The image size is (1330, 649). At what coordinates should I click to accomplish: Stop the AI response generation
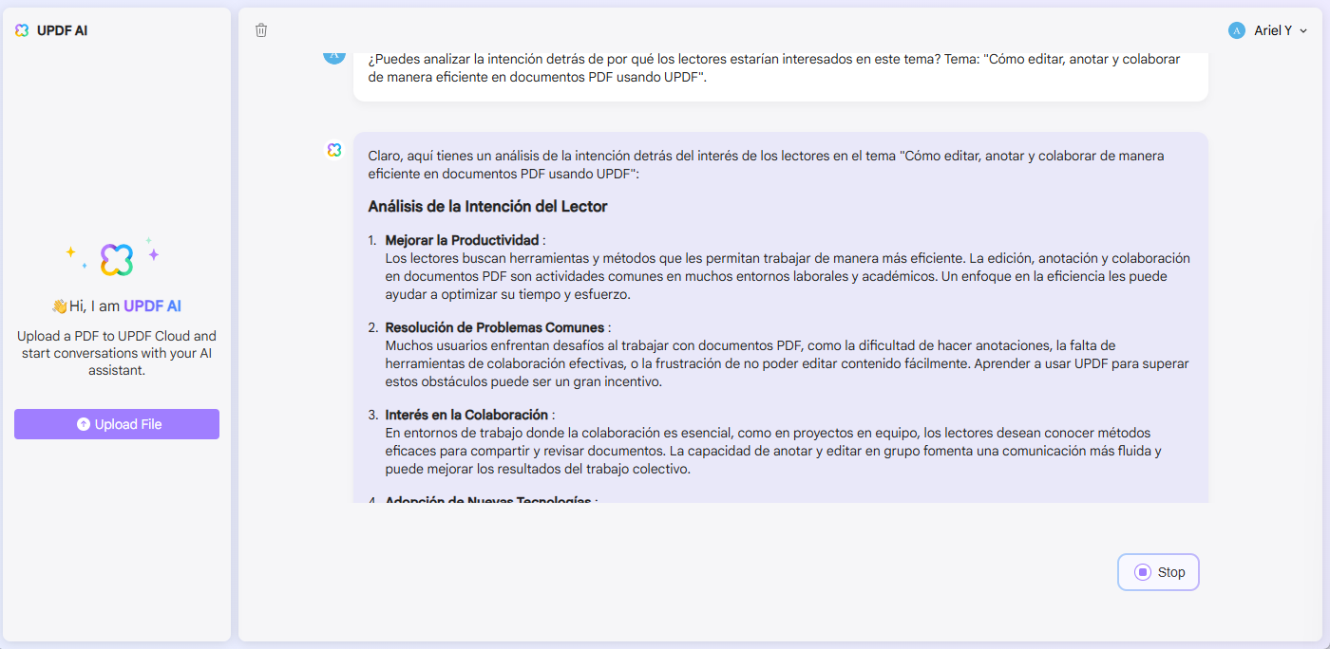tap(1158, 572)
